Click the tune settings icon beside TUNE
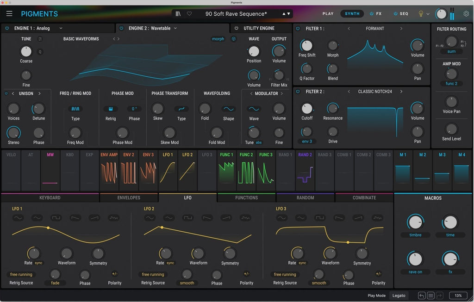474x302 pixels. click(x=40, y=39)
